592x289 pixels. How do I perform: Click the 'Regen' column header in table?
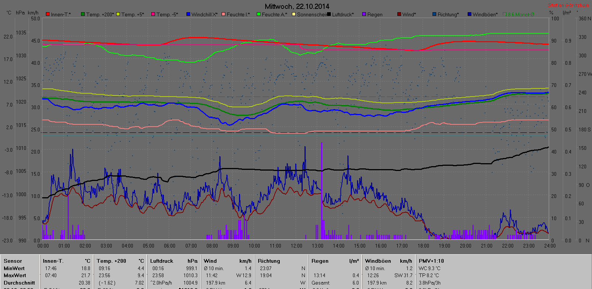(320, 261)
